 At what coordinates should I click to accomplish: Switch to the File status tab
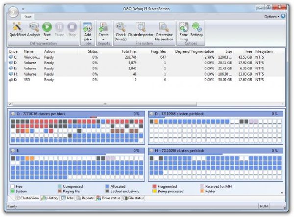coord(133,198)
